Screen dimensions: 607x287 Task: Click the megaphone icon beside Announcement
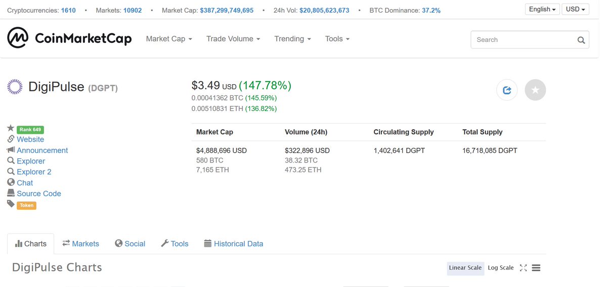[x=11, y=150]
